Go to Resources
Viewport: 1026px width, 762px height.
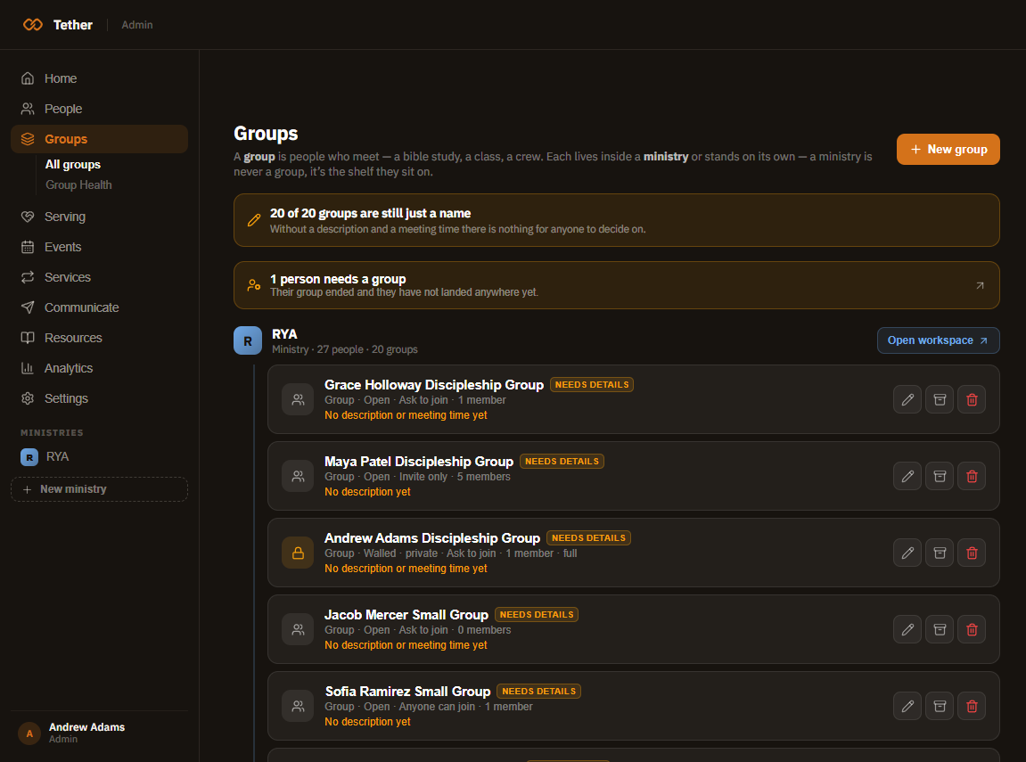click(99, 338)
